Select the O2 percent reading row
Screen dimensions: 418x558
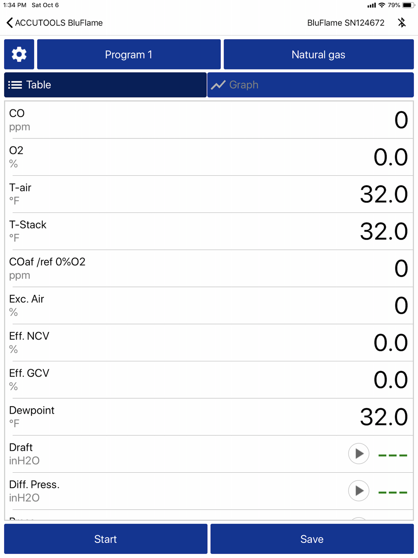[209, 157]
